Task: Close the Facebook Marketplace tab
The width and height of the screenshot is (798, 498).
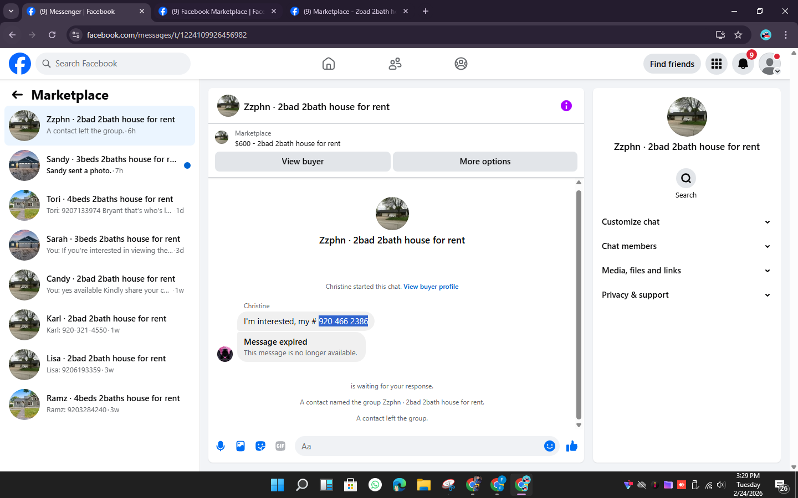Action: 274,11
